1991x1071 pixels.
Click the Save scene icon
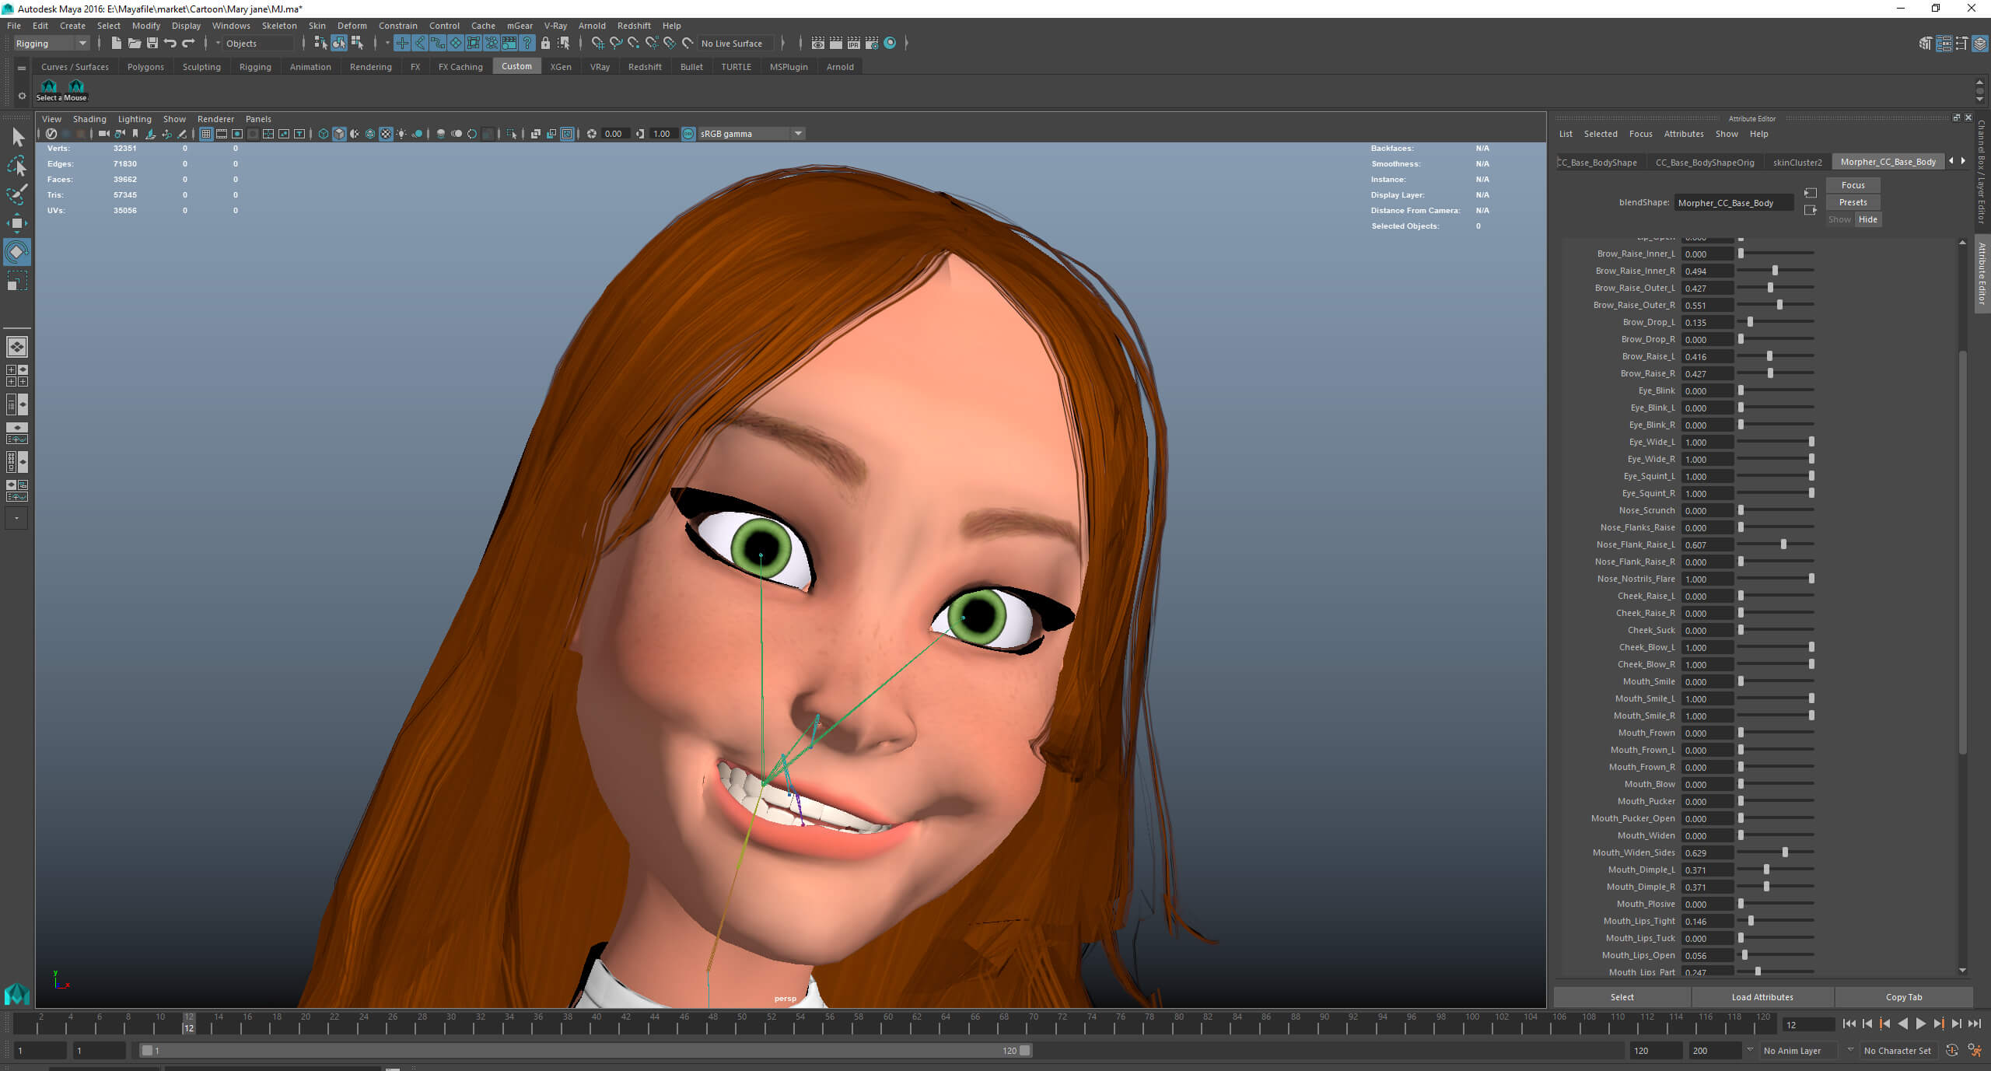pos(152,43)
